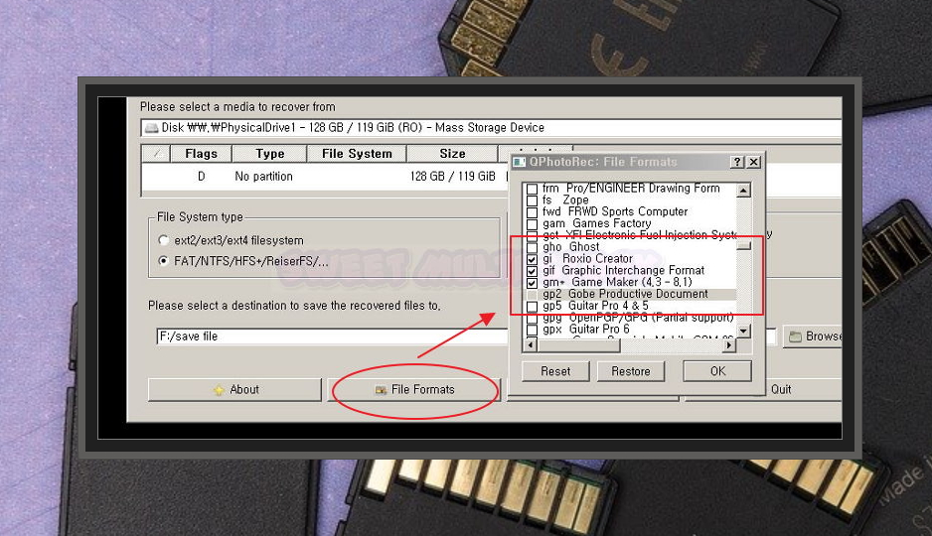The image size is (932, 536).
Task: Click the format list scroll up arrow
Action: 743,190
